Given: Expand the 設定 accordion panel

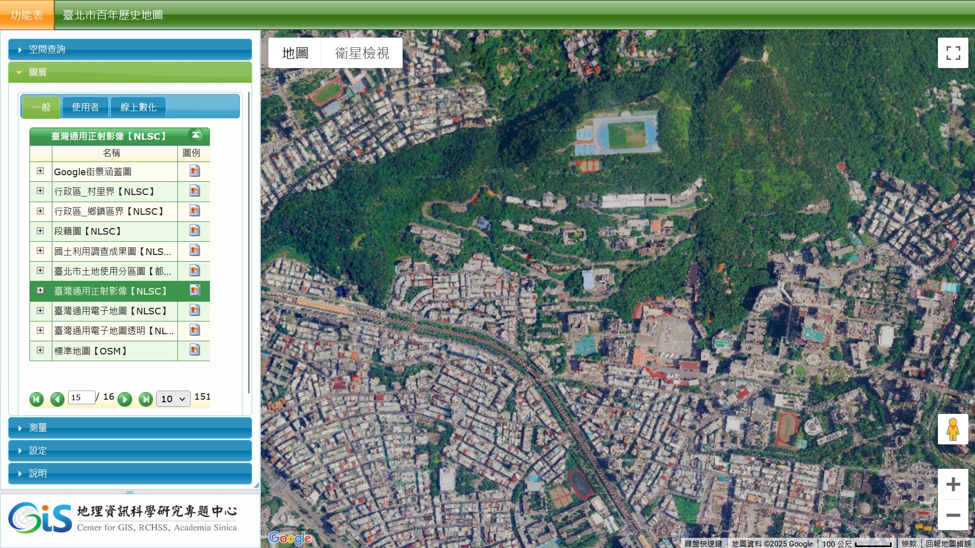Looking at the screenshot, I should (130, 450).
